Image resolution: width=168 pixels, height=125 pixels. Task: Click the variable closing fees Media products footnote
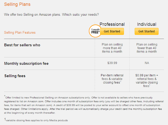pos(36,120)
